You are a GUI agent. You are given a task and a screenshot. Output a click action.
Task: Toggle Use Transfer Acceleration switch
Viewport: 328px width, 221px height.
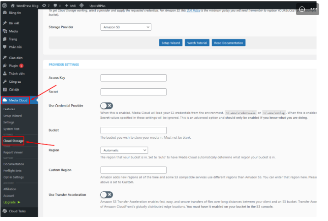pos(107,195)
